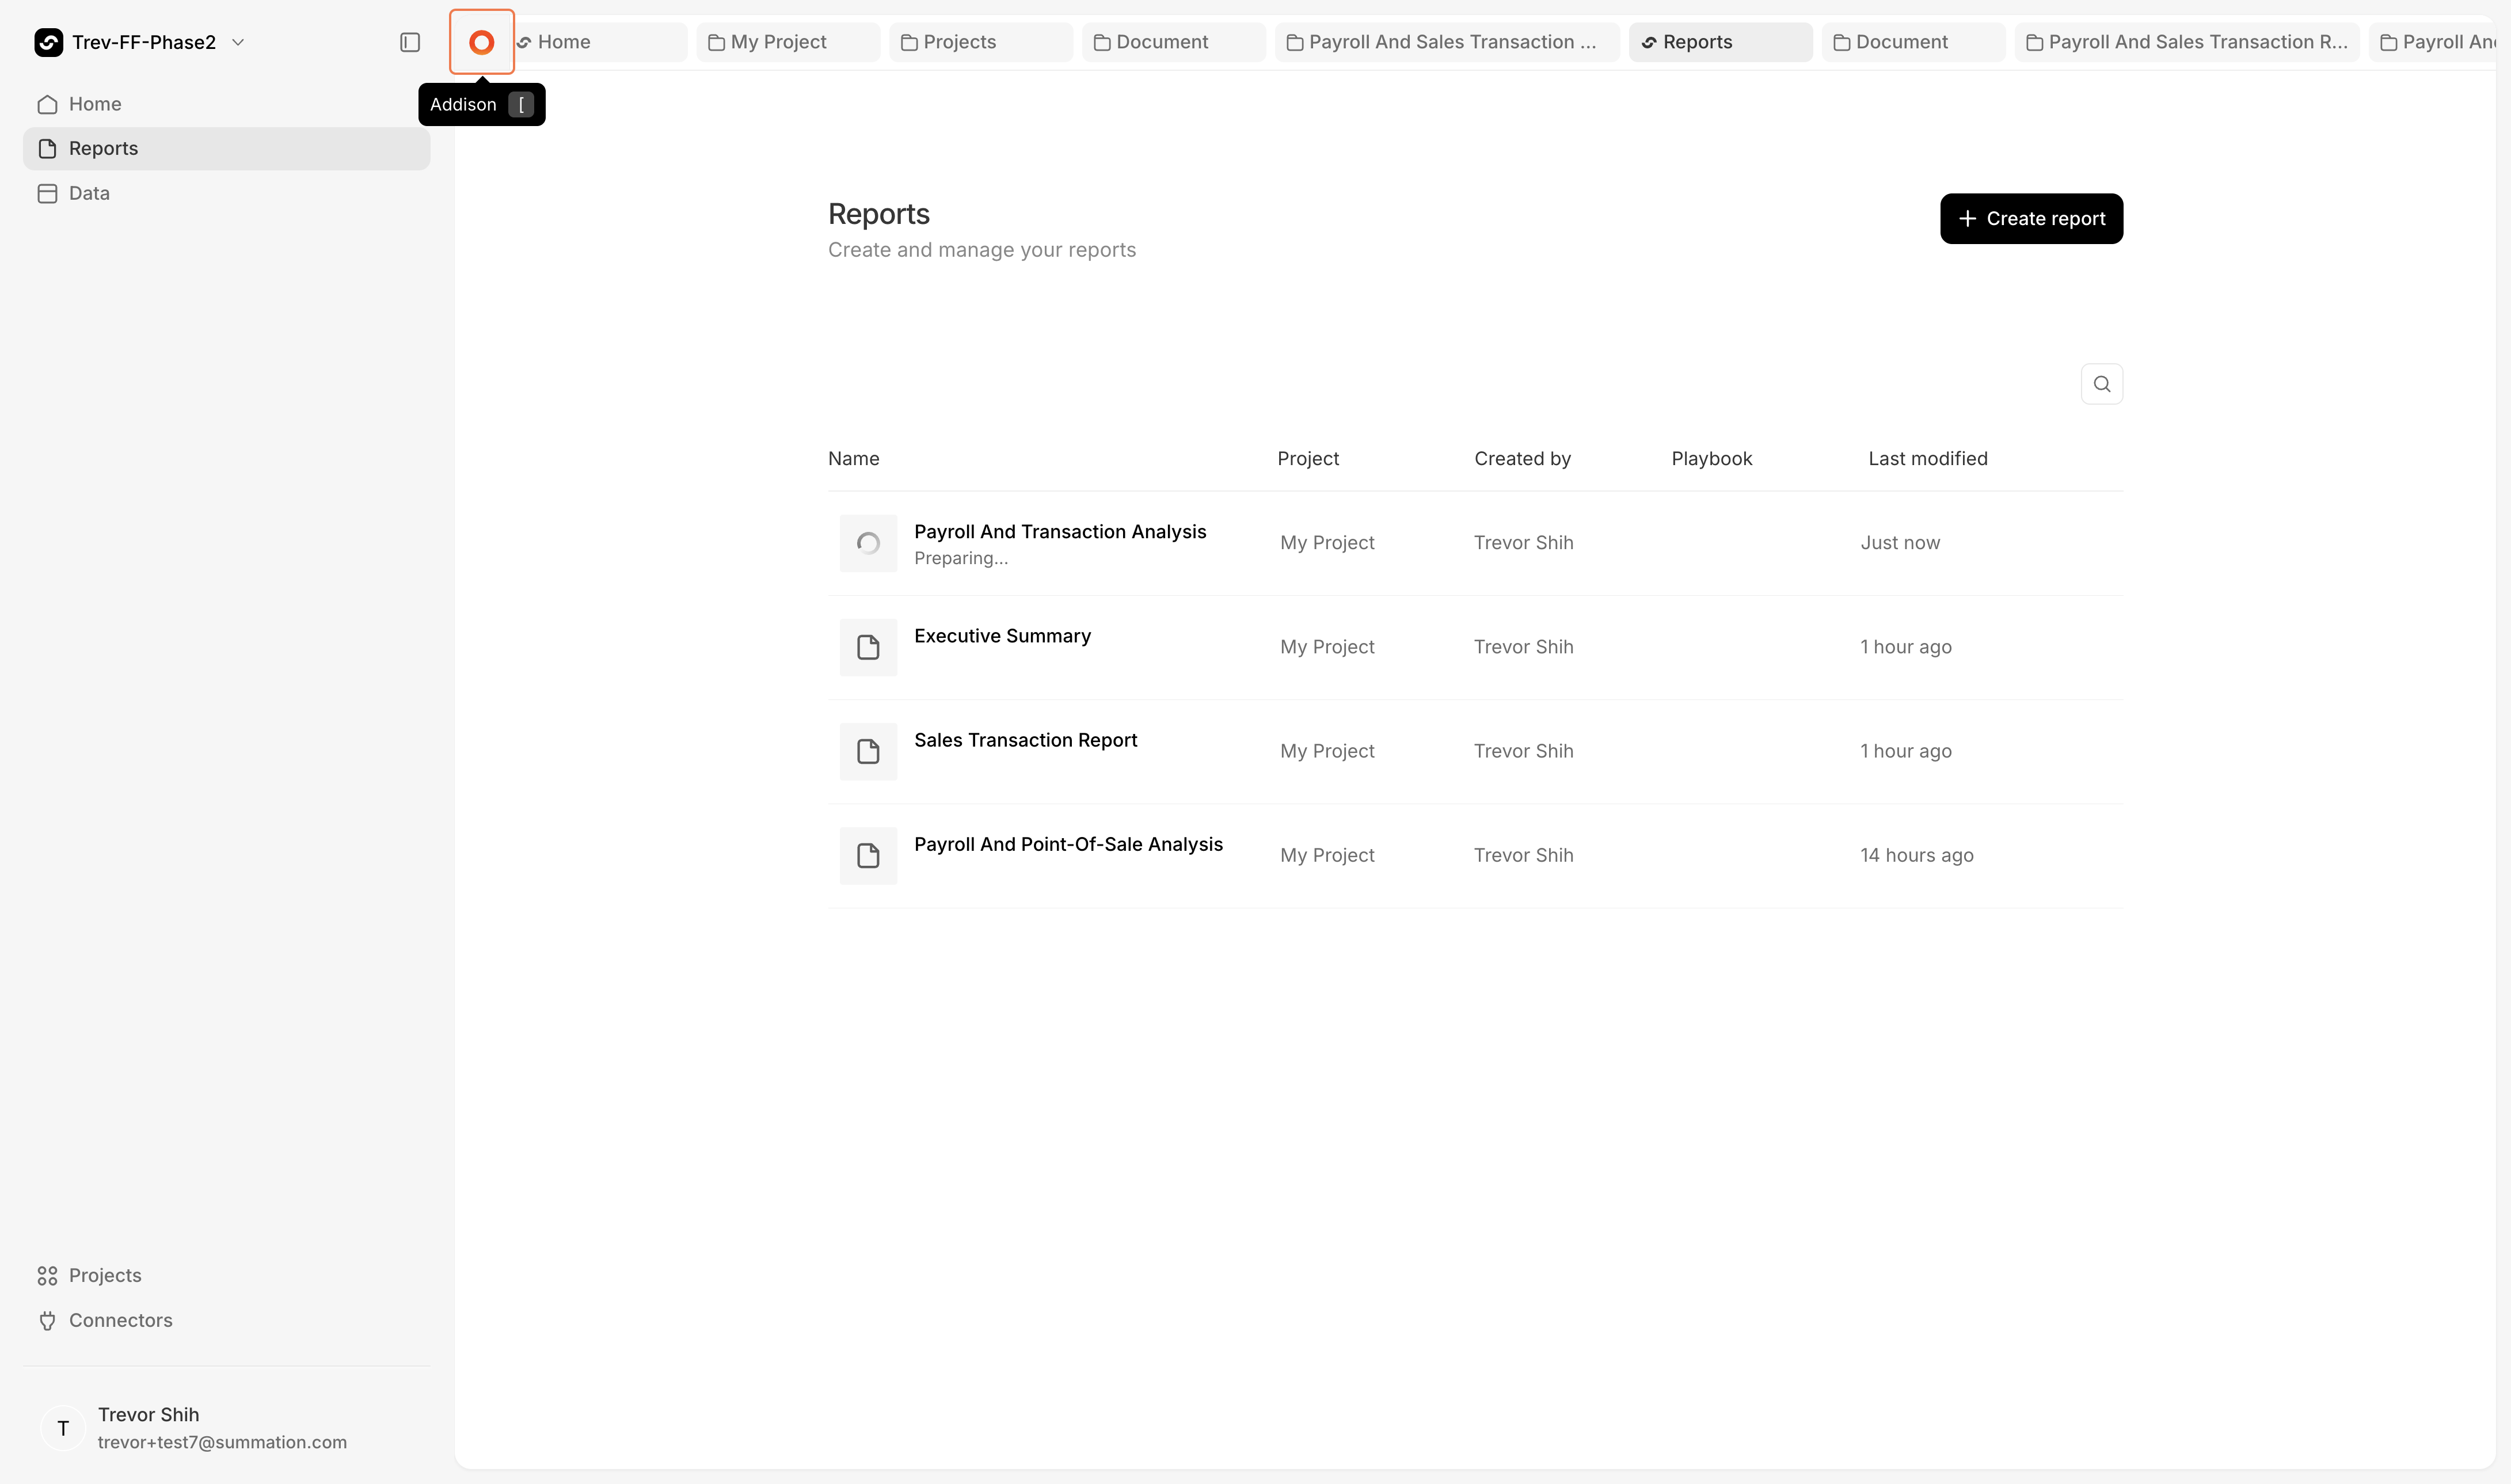Click the Create report button

pyautogui.click(x=2031, y=218)
